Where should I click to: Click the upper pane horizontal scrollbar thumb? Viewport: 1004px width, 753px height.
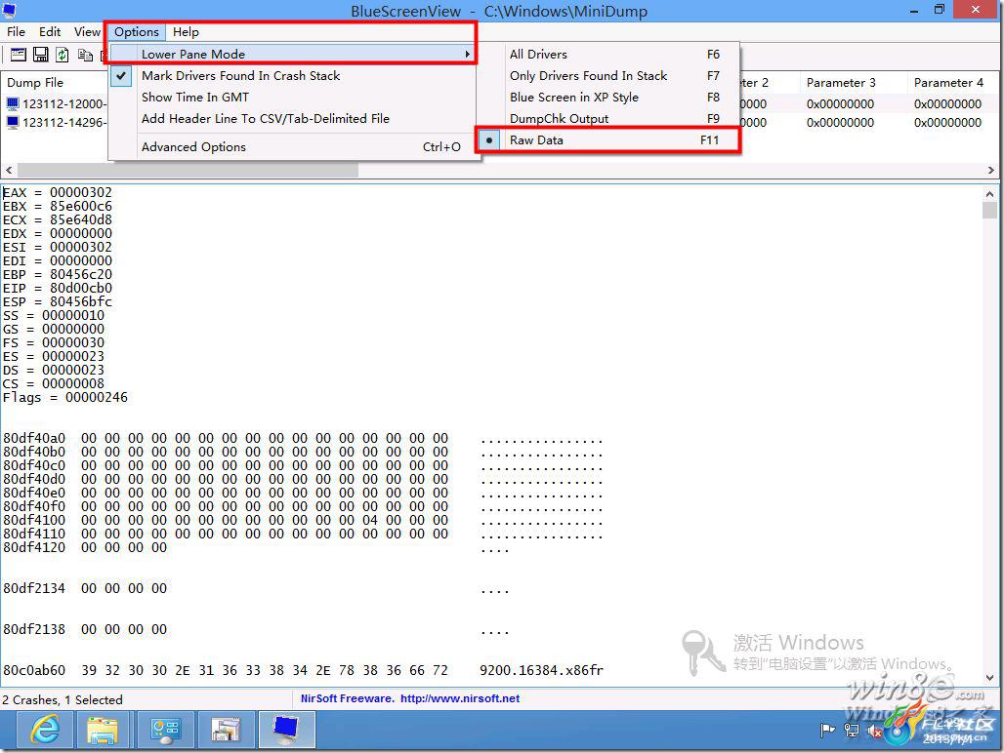pos(188,170)
